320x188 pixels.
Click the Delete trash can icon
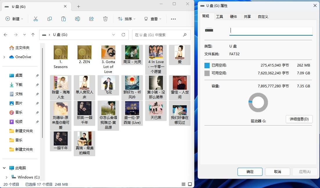click(x=105, y=19)
